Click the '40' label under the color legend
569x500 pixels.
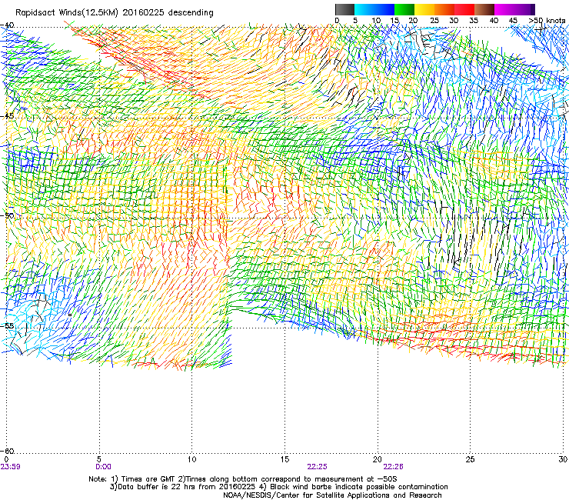(494, 21)
